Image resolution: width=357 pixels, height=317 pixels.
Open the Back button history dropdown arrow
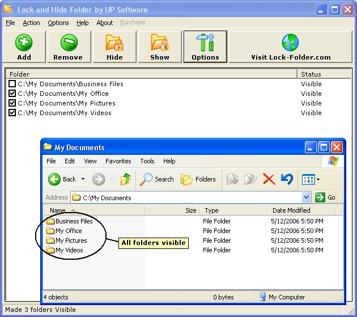(x=83, y=179)
